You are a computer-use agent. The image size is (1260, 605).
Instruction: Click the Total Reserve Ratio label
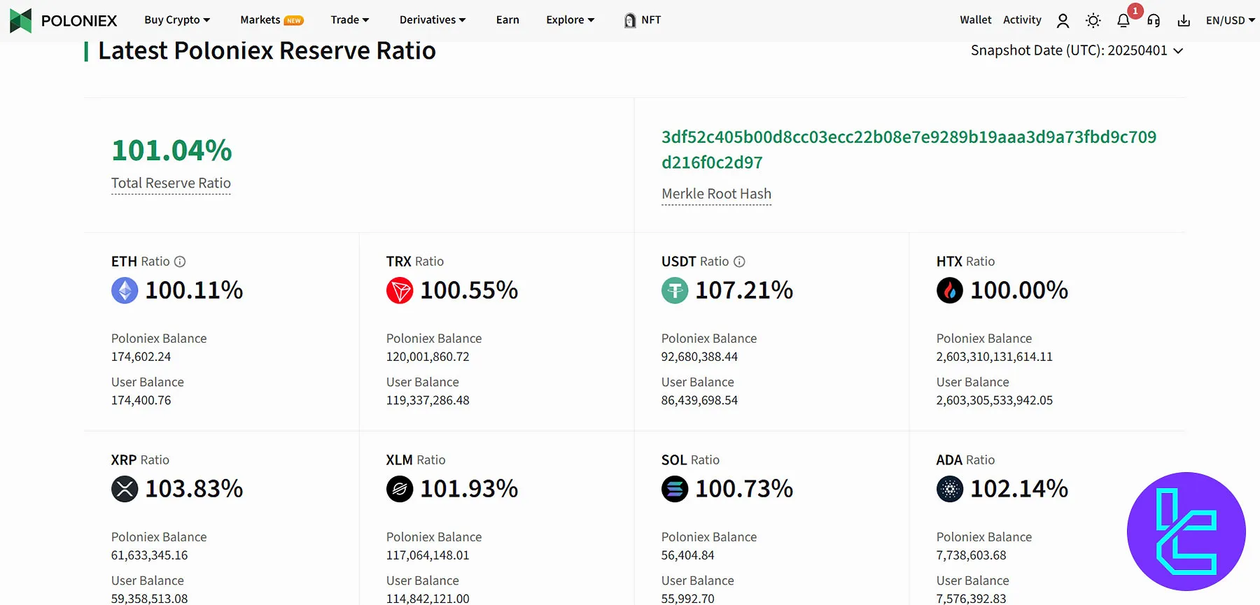click(x=171, y=183)
